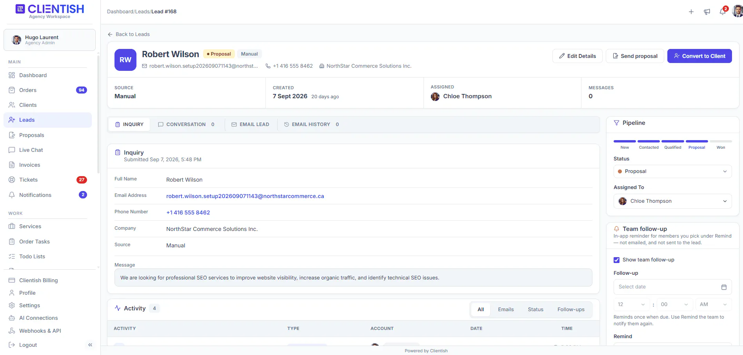
Task: Open Order Tasks in the sidebar
Action: (47, 241)
